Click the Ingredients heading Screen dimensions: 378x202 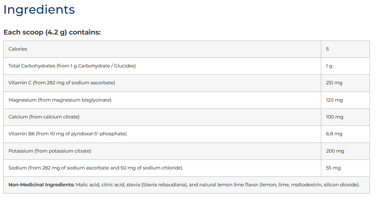coord(39,10)
